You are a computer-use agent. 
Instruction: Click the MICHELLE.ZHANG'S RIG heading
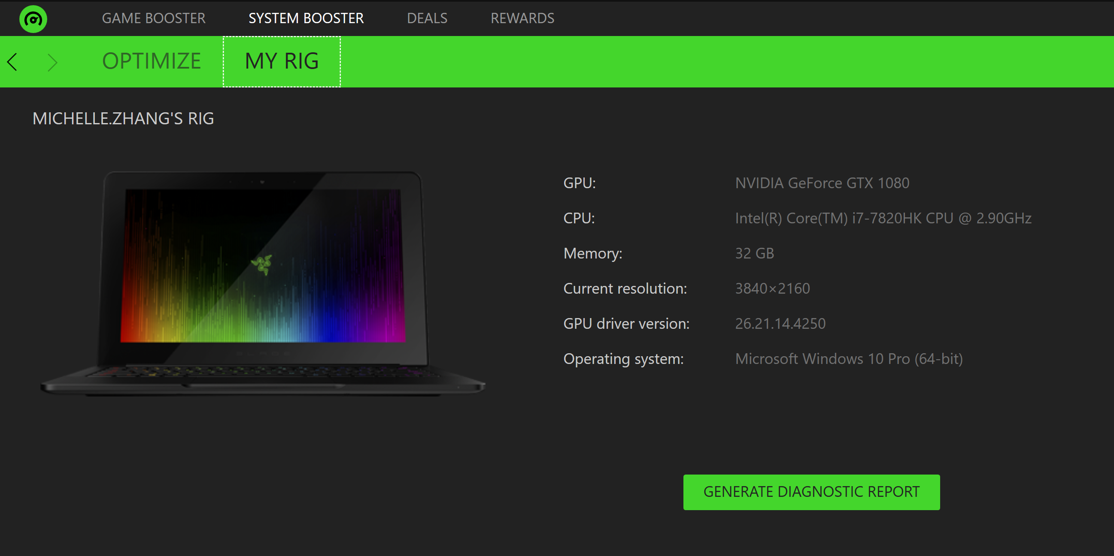pyautogui.click(x=123, y=119)
